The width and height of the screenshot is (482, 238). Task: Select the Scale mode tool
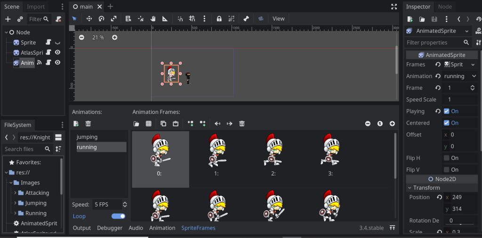tap(113, 19)
